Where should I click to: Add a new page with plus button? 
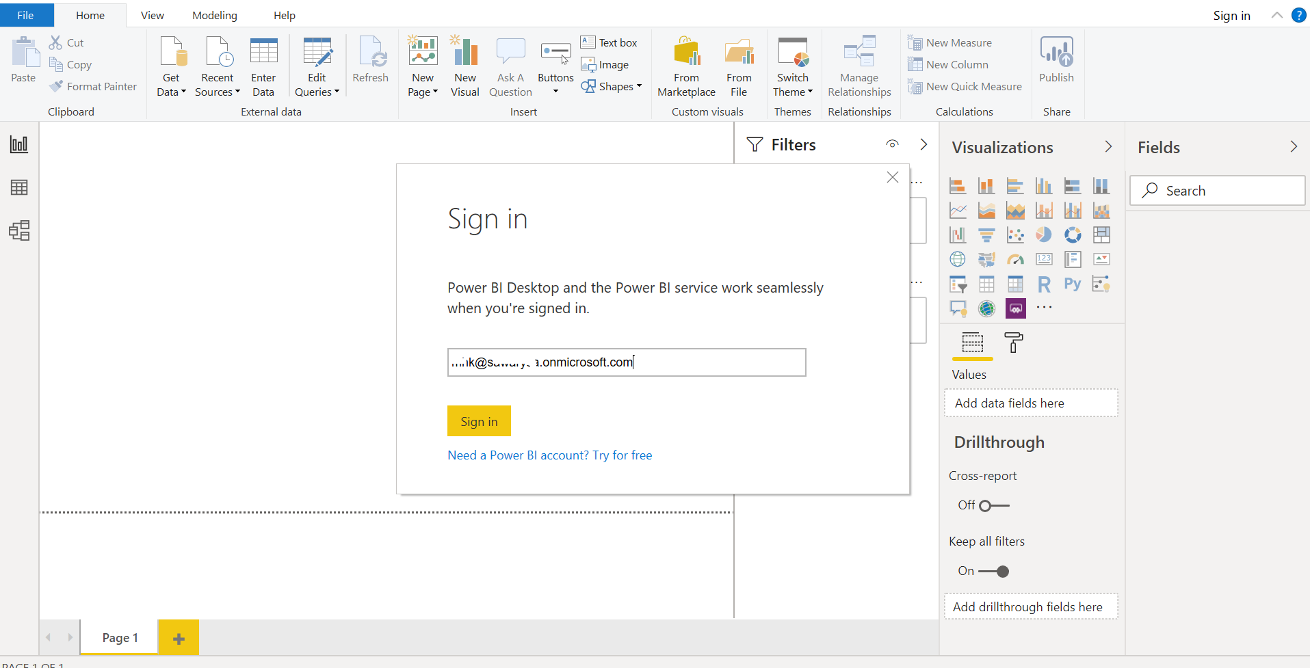[179, 639]
